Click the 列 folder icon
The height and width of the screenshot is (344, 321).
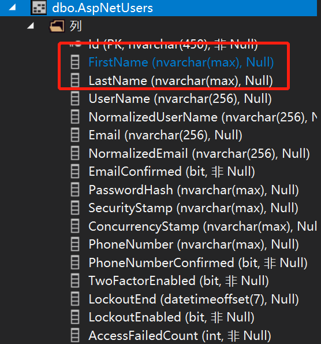[57, 26]
